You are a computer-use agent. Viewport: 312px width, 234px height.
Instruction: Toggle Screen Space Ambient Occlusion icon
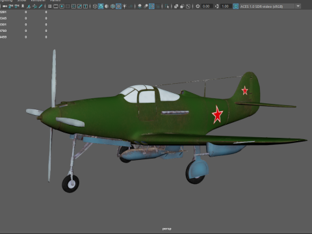click(140, 6)
